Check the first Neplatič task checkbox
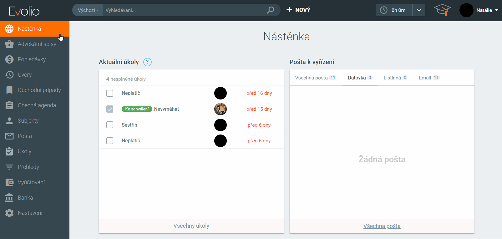Viewport: 502px width, 239px height. [110, 93]
